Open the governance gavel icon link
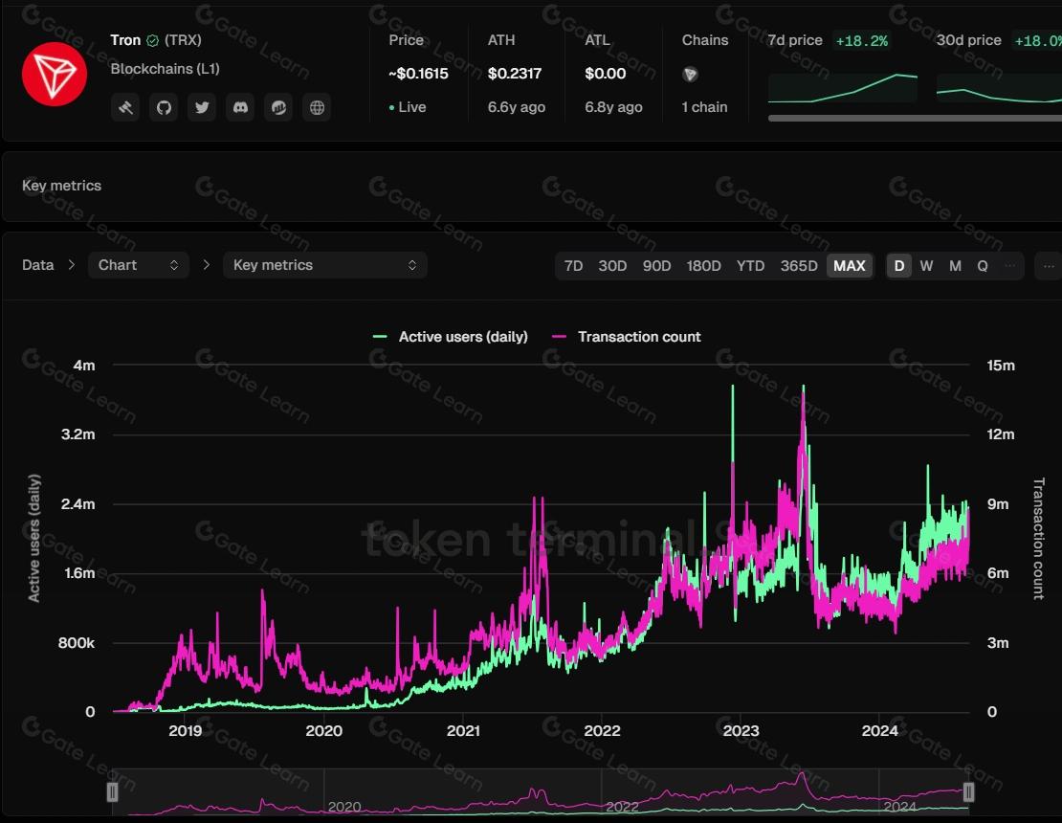The width and height of the screenshot is (1062, 823). [x=125, y=107]
